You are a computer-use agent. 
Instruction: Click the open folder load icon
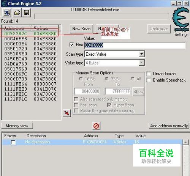[x=17, y=13]
